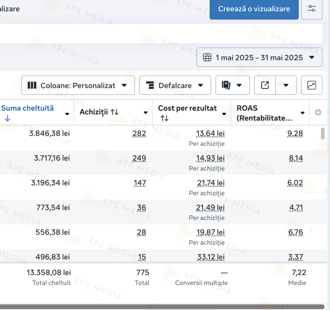Open the filter sliders settings icon
This screenshot has height=310, width=330.
(x=312, y=9)
